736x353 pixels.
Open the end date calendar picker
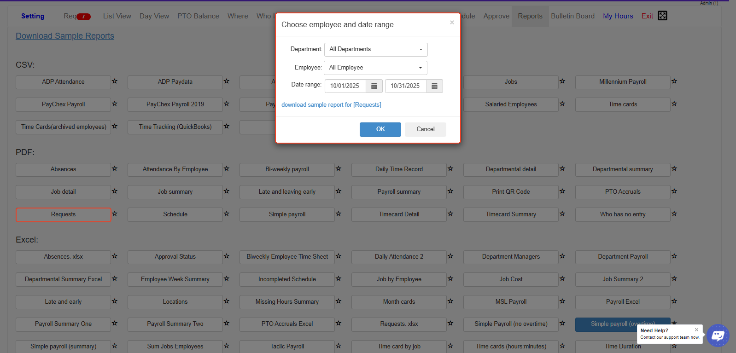point(434,86)
